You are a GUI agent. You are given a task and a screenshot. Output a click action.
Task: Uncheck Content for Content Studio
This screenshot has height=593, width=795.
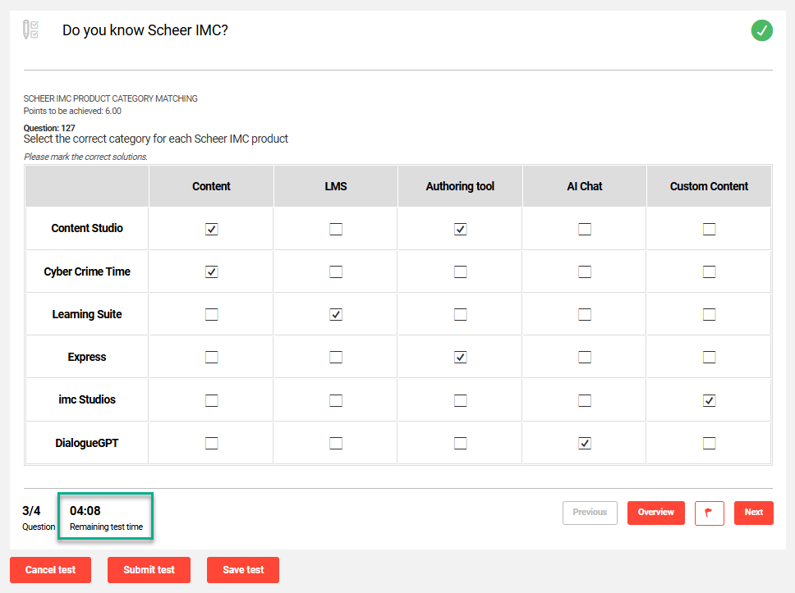click(211, 229)
